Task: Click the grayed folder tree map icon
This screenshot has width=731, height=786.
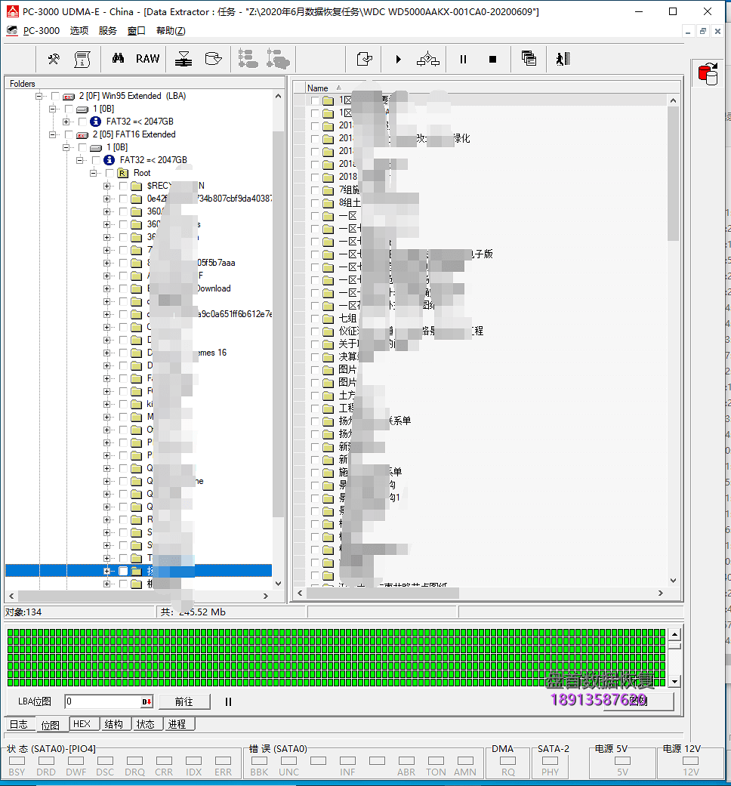Action: pos(248,59)
